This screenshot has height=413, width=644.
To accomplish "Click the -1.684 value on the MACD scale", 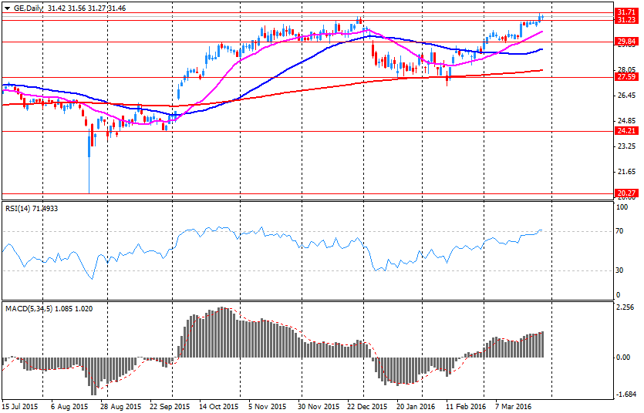I will coord(625,395).
